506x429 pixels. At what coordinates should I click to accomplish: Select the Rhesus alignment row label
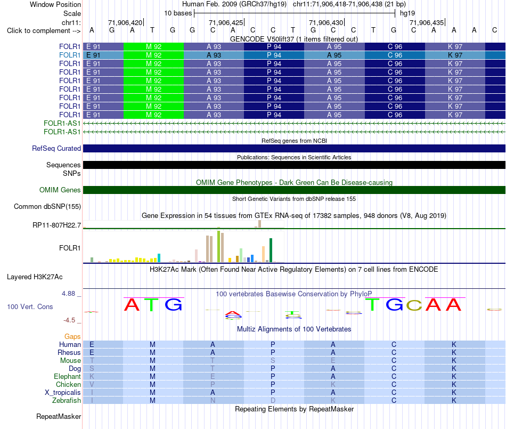pyautogui.click(x=69, y=352)
